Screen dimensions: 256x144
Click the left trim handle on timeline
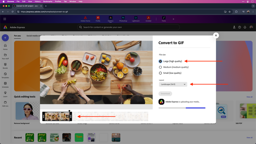tap(43, 116)
